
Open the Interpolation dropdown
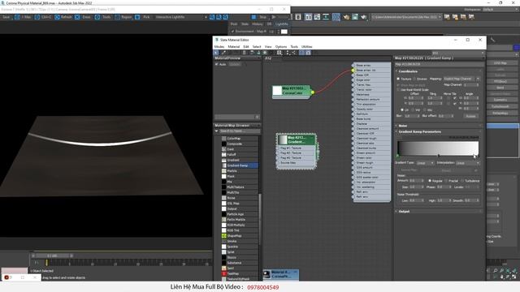(468, 163)
